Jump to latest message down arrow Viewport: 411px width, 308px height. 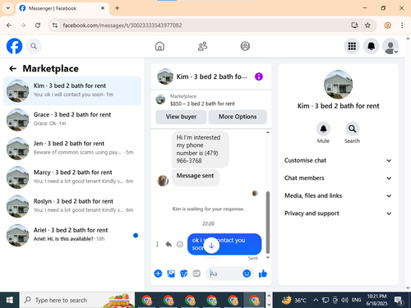pyautogui.click(x=211, y=246)
